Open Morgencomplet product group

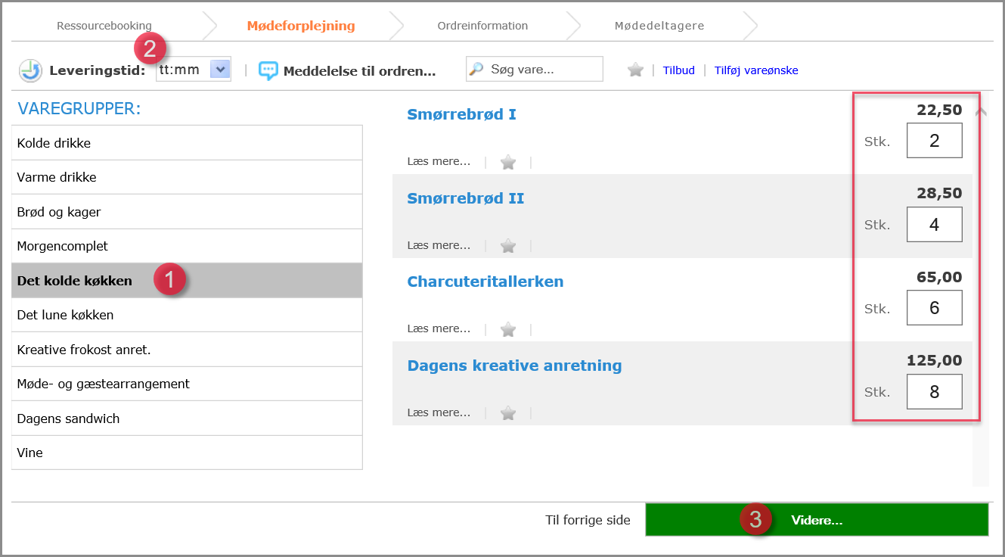click(187, 246)
